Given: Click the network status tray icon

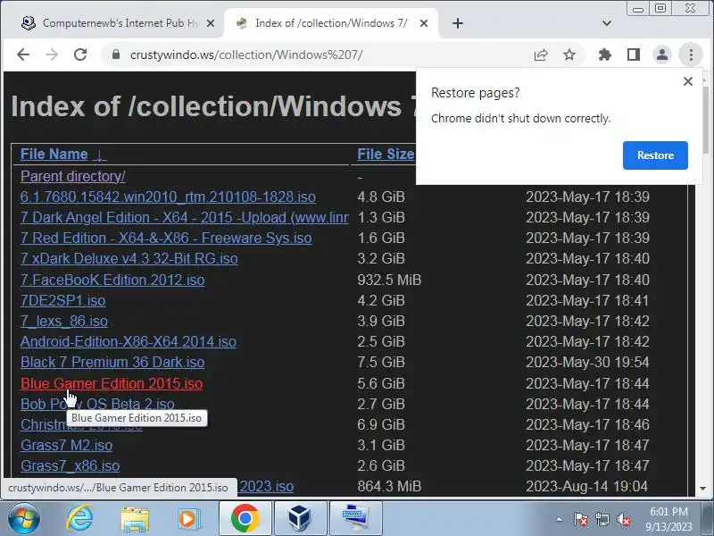Looking at the screenshot, I should click(x=602, y=519).
